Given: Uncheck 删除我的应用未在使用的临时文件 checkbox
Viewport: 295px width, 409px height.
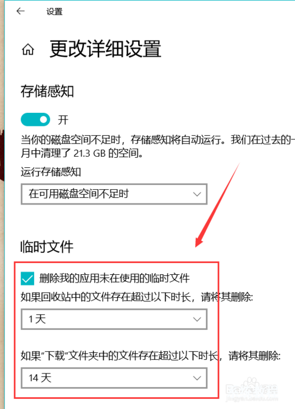Looking at the screenshot, I should [27, 278].
